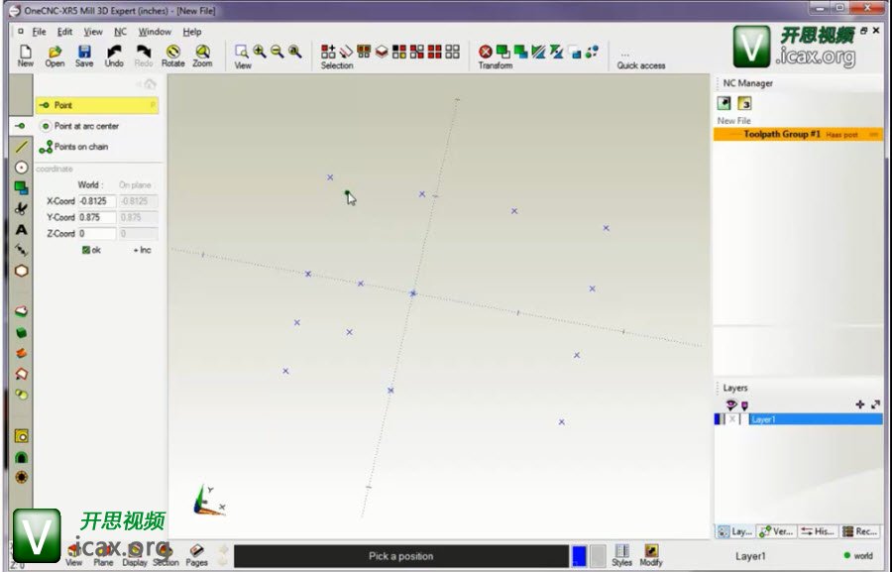
Task: Toggle the ok checkbox under coordinates
Action: click(86, 250)
